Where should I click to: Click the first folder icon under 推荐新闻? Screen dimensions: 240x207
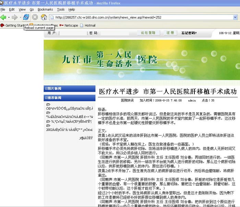[48, 104]
